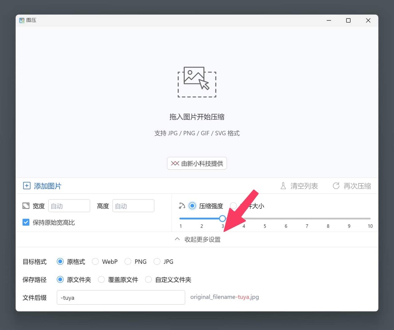Toggle the 保持原始宽高比 checkbox
Viewport: 394px width, 330px height.
(26, 222)
